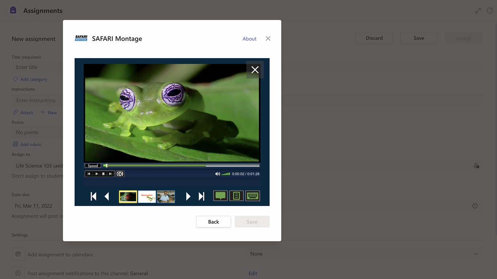The width and height of the screenshot is (497, 279).
Task: Click the Assign button
Action: coord(464,38)
